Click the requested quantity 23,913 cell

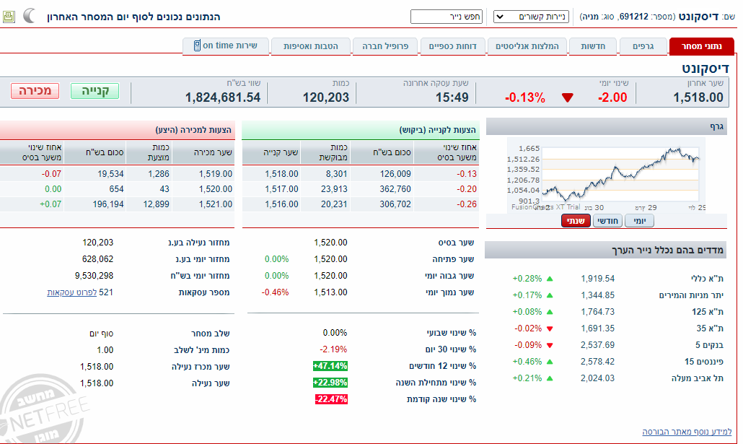coord(334,189)
